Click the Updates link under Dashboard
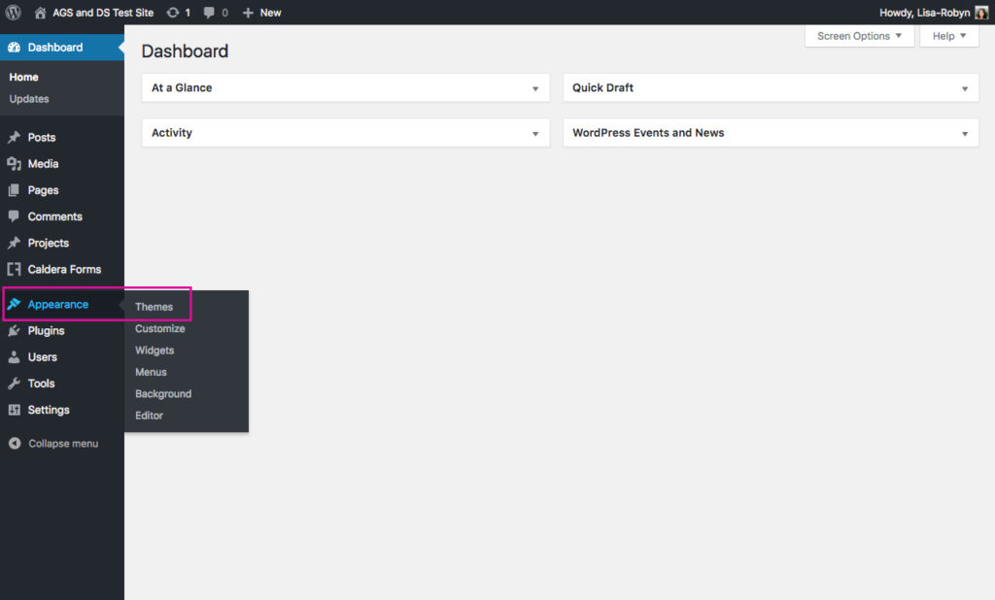The image size is (995, 600). pos(29,99)
